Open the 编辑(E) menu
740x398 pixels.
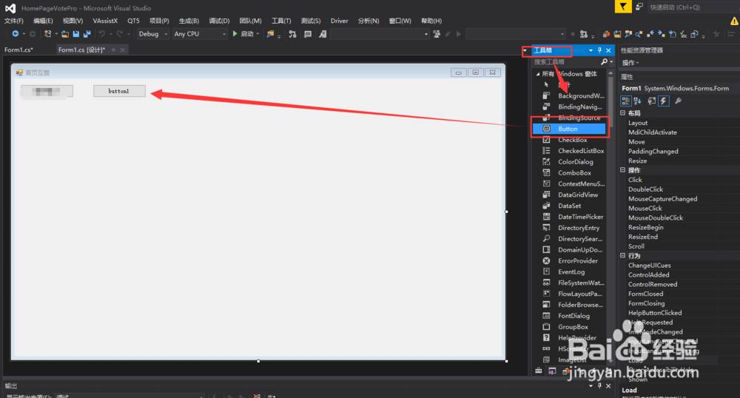point(43,21)
